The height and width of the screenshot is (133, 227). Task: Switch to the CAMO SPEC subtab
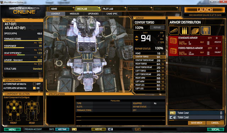click(x=112, y=14)
